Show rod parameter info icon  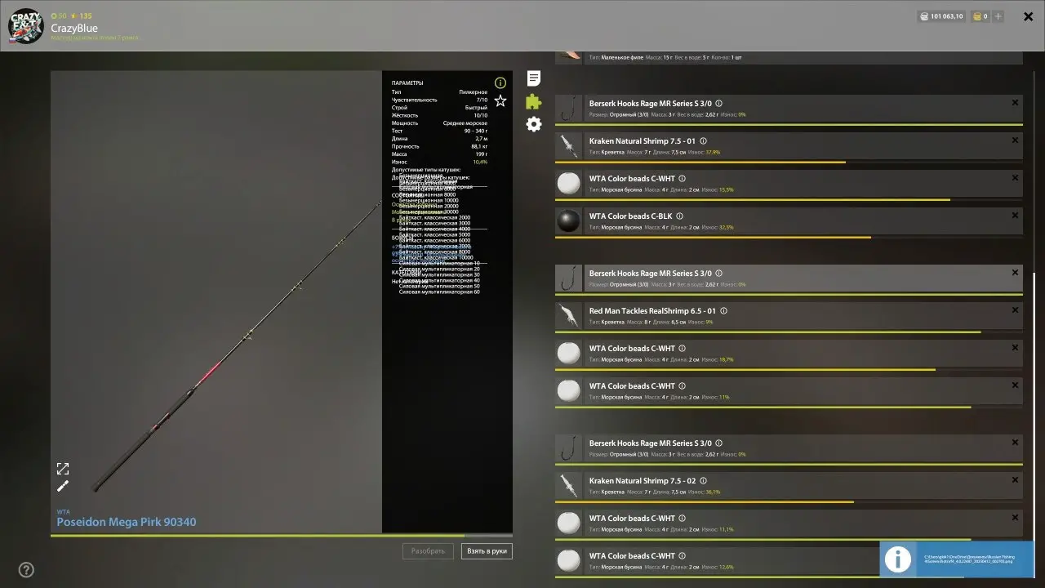(500, 82)
